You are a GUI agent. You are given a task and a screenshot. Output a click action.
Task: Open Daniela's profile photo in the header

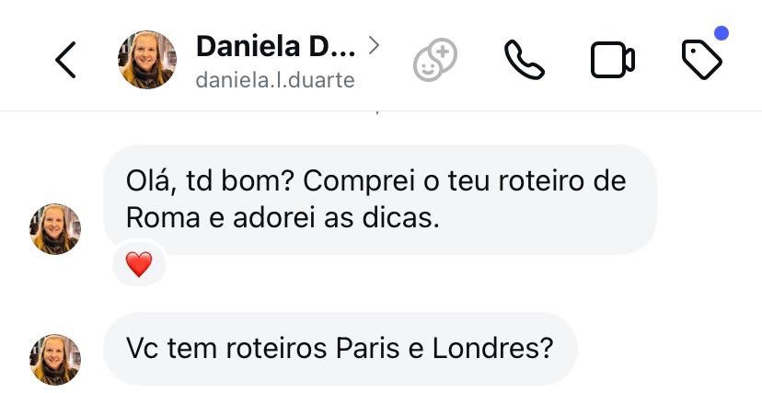[x=147, y=60]
